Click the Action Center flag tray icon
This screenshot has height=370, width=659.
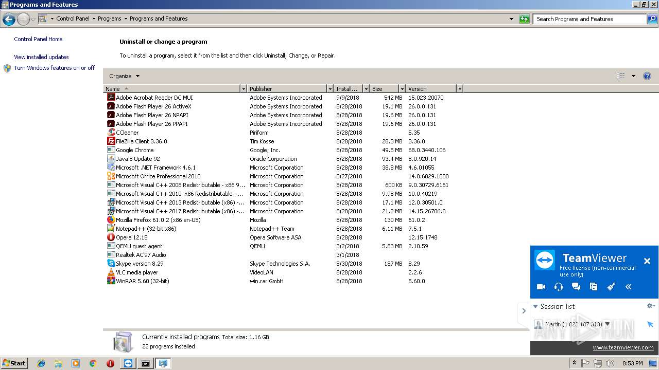(585, 363)
